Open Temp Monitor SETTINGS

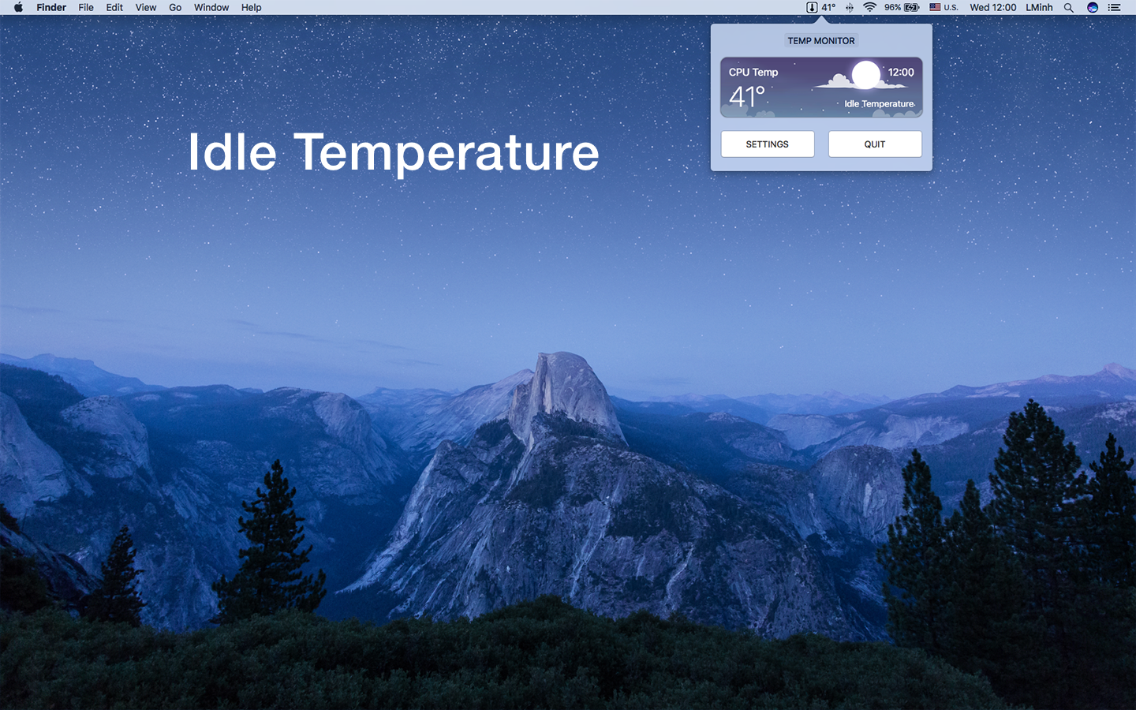tap(768, 144)
